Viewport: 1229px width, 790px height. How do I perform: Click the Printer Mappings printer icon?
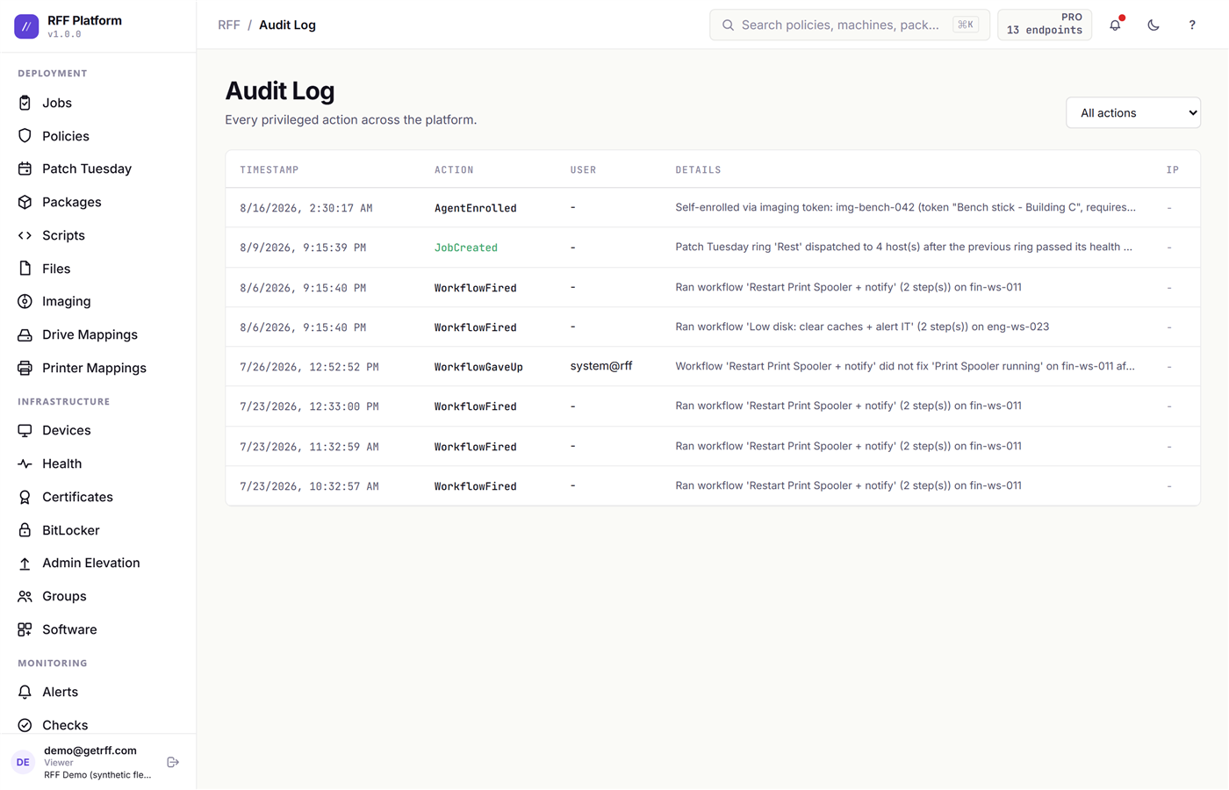click(25, 368)
